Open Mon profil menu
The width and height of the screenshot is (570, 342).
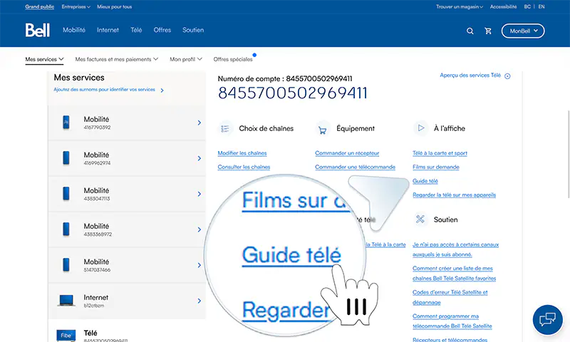pos(186,59)
